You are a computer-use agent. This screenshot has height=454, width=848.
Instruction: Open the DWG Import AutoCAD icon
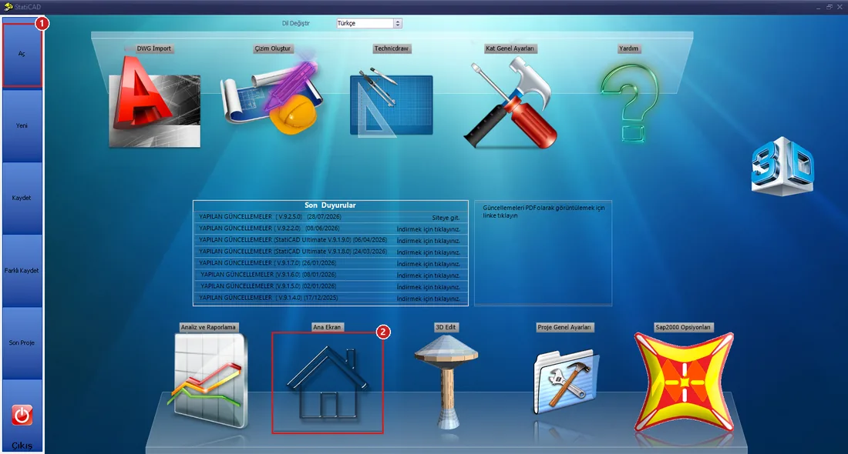tap(154, 102)
